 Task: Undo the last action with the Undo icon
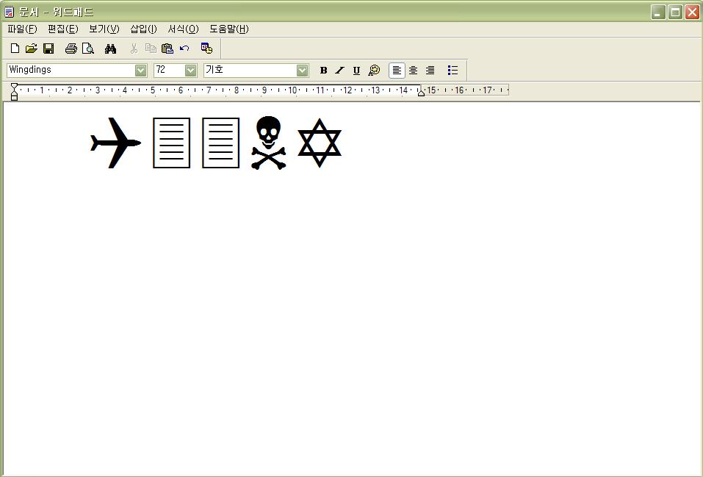[x=184, y=49]
